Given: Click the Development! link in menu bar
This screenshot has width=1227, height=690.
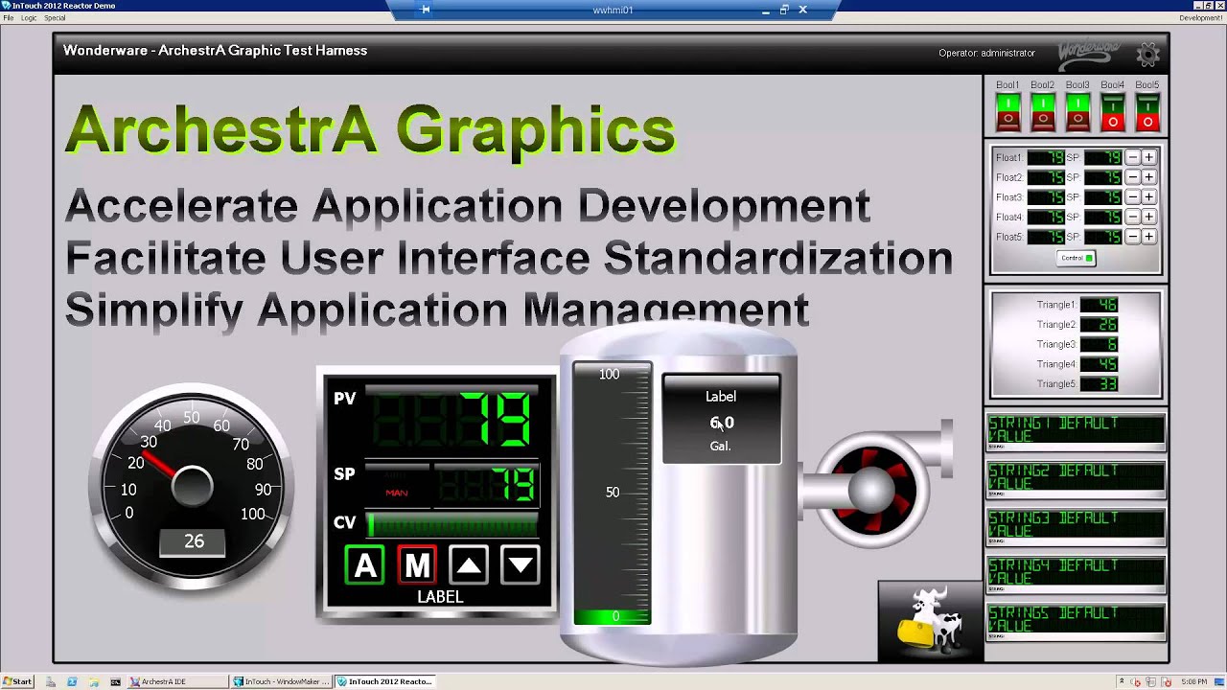Looking at the screenshot, I should pos(1201,18).
